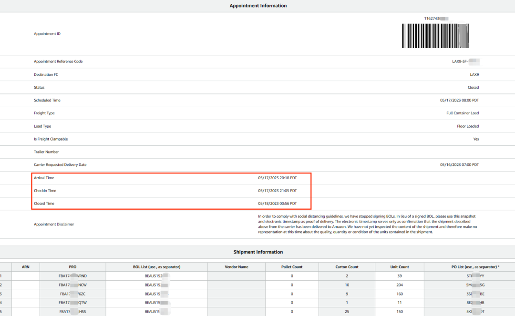This screenshot has height=316, width=515.
Task: Click the Appointment Information section header
Action: pyautogui.click(x=258, y=6)
